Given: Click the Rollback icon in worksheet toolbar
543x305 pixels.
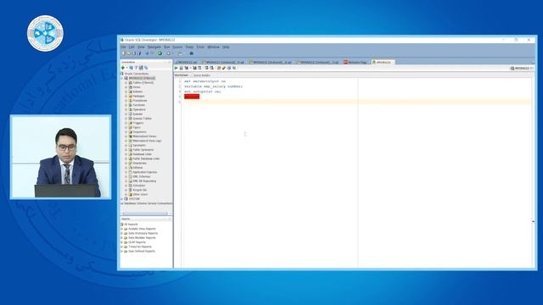Looking at the screenshot, I should coord(211,68).
